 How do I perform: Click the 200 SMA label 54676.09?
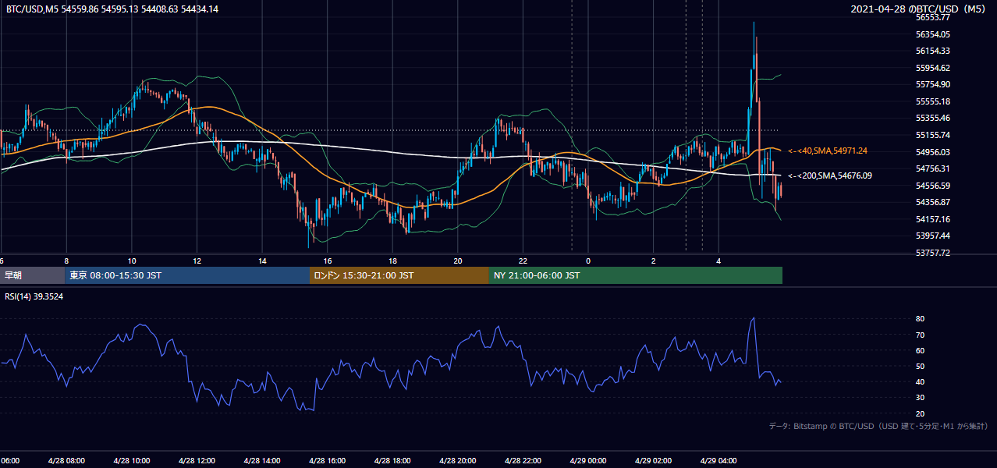coord(829,175)
